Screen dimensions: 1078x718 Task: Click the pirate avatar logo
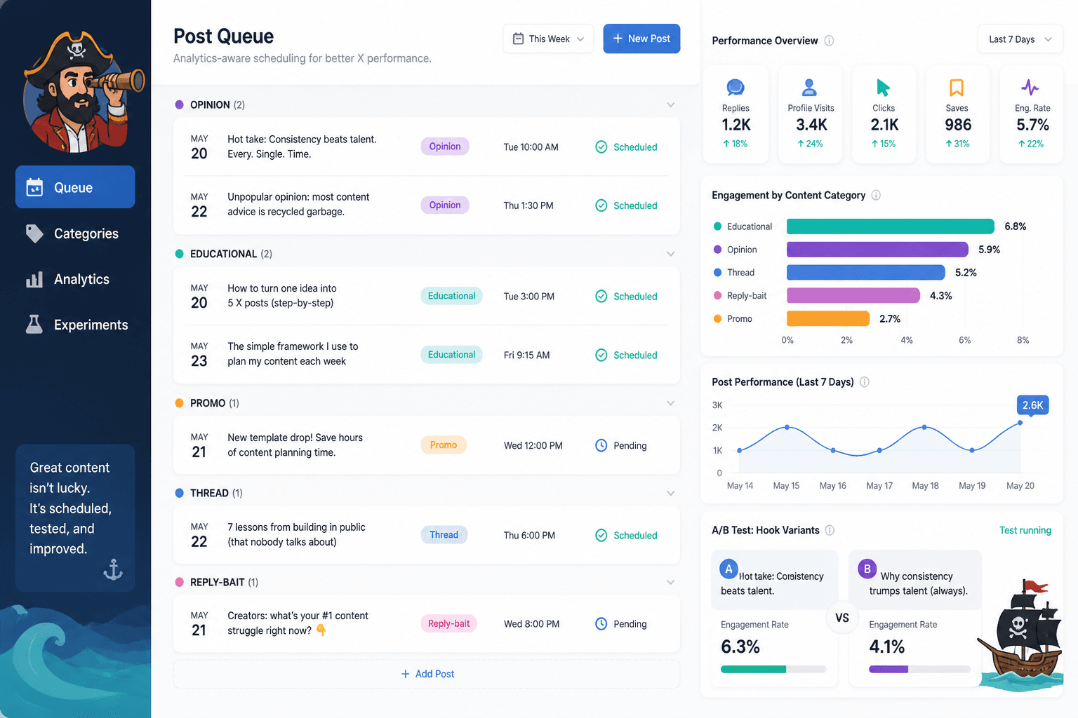pos(83,91)
